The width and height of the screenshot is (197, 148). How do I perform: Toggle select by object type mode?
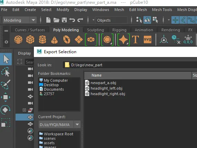(147, 20)
